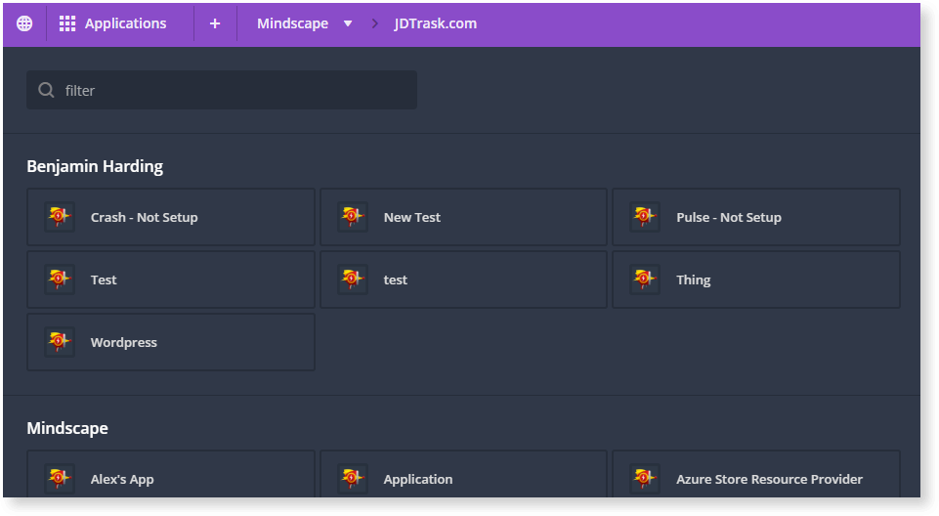The height and width of the screenshot is (516, 939).
Task: Expand the Mindscape dropdown arrow
Action: pyautogui.click(x=348, y=23)
